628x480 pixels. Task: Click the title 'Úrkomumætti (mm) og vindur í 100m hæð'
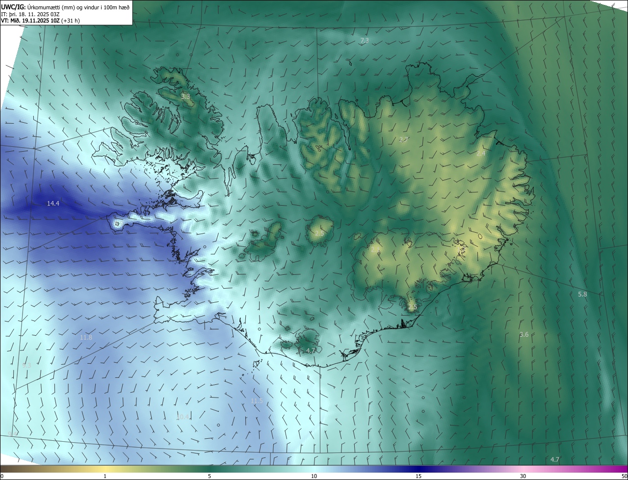tap(79, 7)
